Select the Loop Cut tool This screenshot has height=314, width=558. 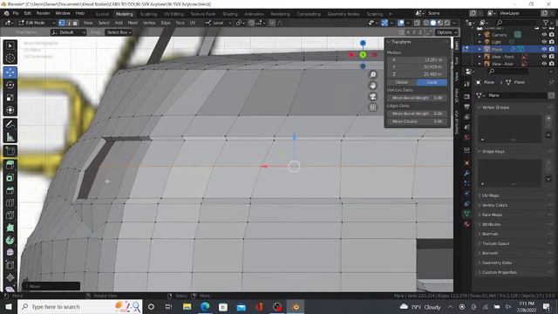tap(10, 202)
